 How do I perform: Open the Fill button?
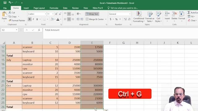point(191,16)
